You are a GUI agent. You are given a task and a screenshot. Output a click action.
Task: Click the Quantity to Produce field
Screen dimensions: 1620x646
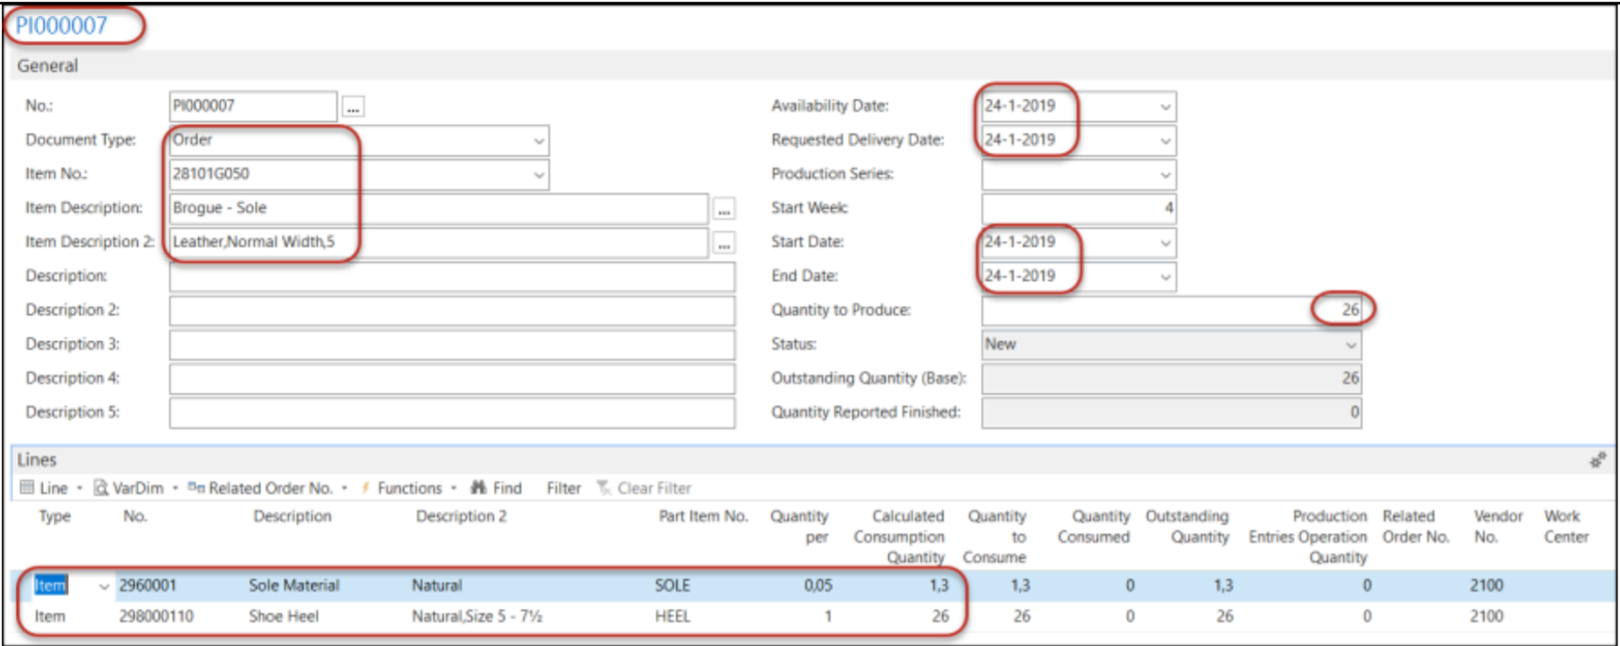pos(1171,310)
